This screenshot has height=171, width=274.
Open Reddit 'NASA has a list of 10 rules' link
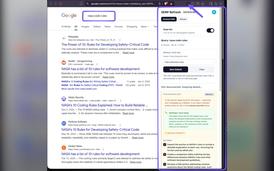(x=100, y=69)
